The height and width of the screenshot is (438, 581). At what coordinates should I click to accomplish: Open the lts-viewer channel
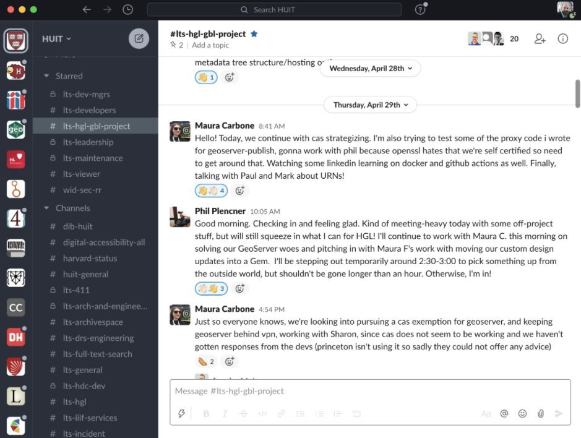(x=96, y=174)
